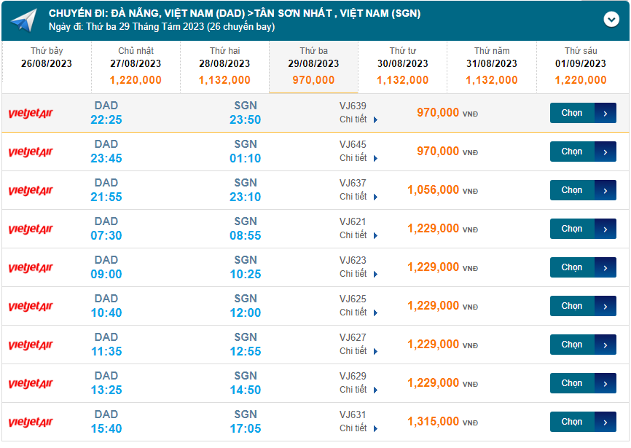The height and width of the screenshot is (448, 631).
Task: Switch to Chủ nhật 27/08/2023 date tab
Action: tap(136, 66)
